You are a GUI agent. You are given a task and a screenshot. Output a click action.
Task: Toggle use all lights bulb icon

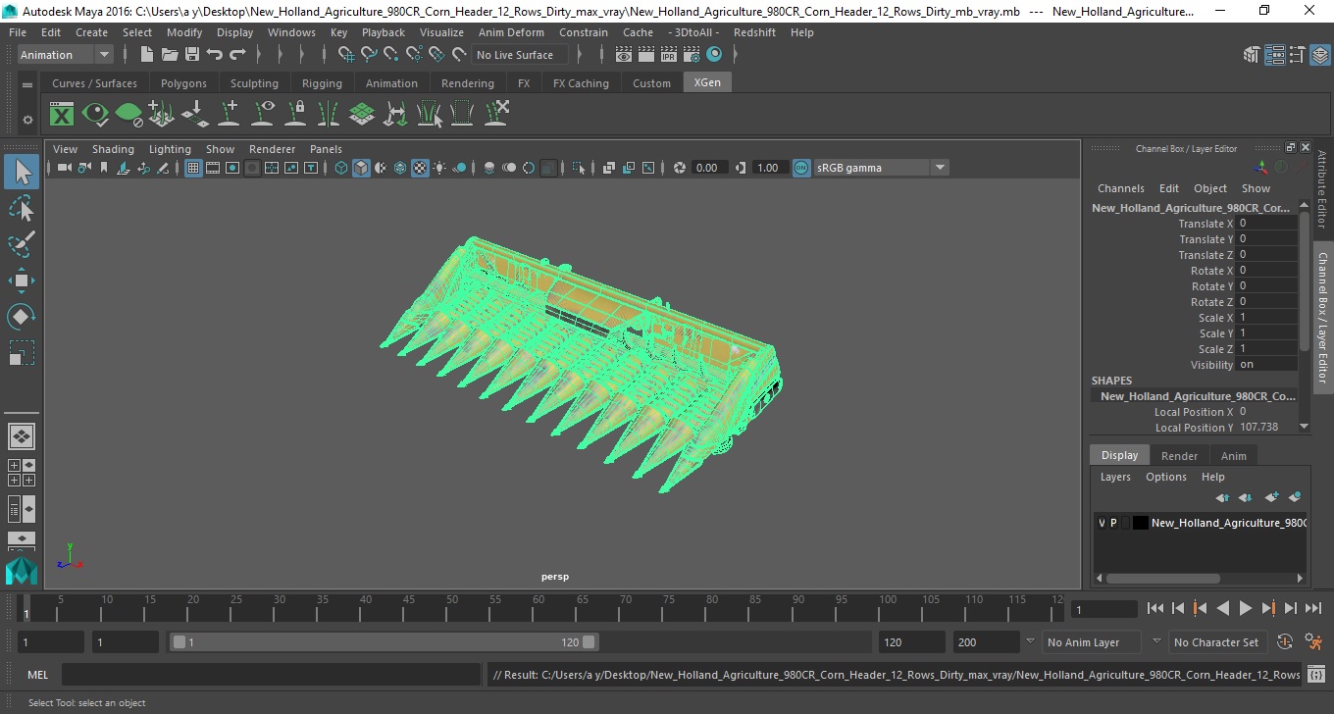coord(439,168)
